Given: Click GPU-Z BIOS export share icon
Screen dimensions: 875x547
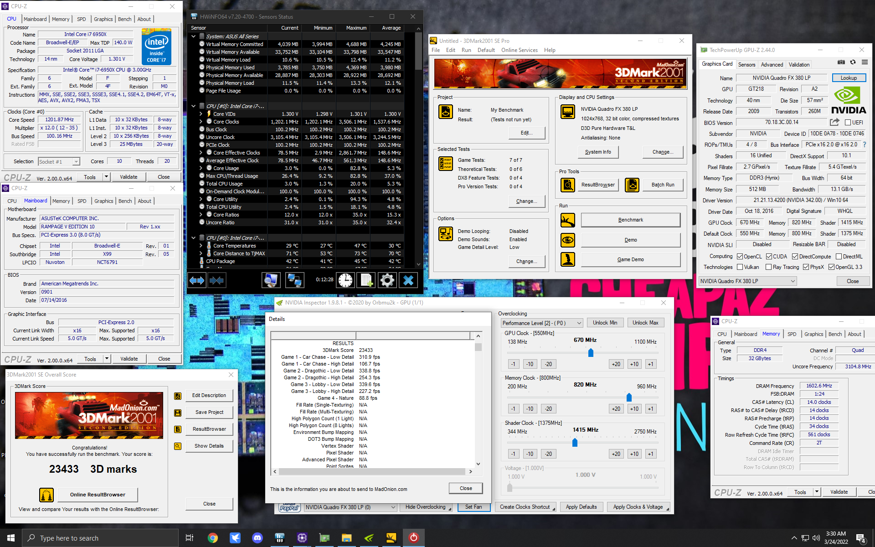Looking at the screenshot, I should (x=834, y=122).
